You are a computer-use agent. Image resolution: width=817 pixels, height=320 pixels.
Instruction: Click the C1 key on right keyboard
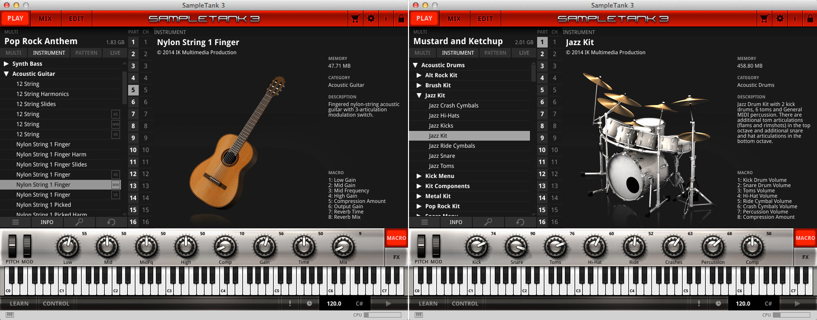(x=470, y=281)
